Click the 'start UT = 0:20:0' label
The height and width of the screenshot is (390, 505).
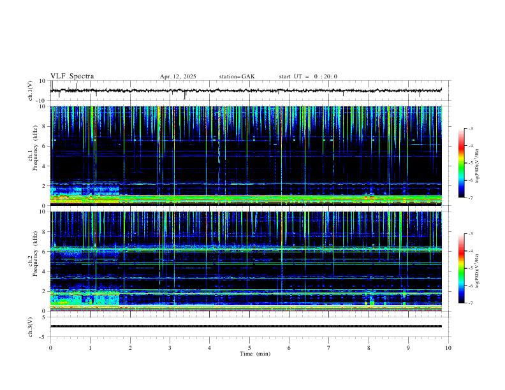pos(308,76)
